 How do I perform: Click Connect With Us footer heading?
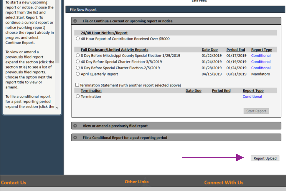click(224, 182)
